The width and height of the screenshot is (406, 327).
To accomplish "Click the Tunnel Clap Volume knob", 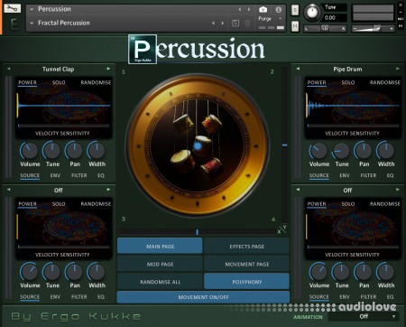I will pyautogui.click(x=29, y=150).
